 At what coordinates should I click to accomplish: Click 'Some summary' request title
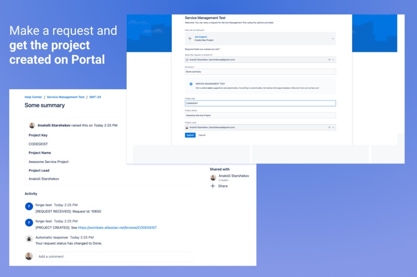44,105
